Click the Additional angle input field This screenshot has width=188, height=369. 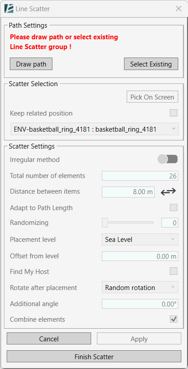point(140,304)
